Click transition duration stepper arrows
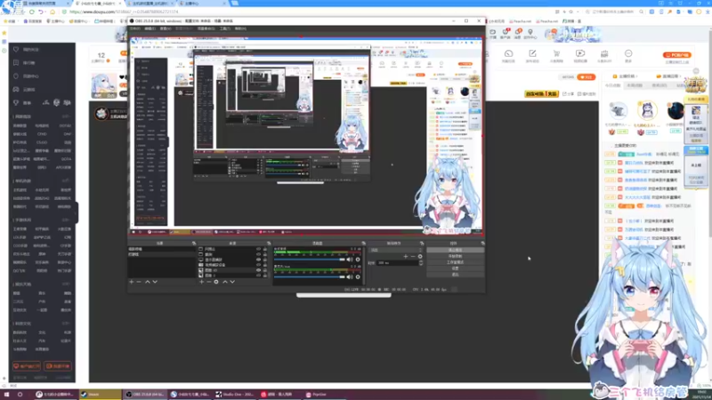 pos(421,262)
